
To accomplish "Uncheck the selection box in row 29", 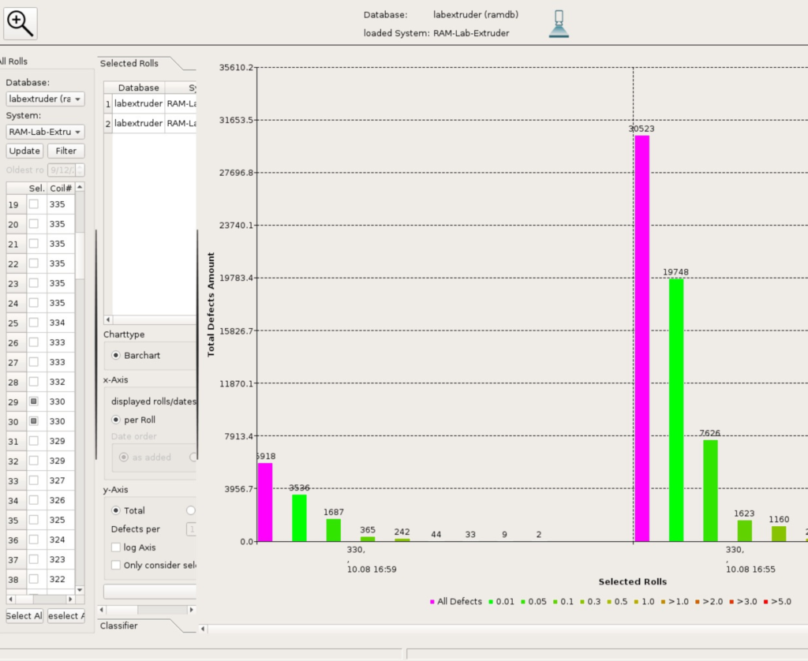I will pyautogui.click(x=34, y=401).
